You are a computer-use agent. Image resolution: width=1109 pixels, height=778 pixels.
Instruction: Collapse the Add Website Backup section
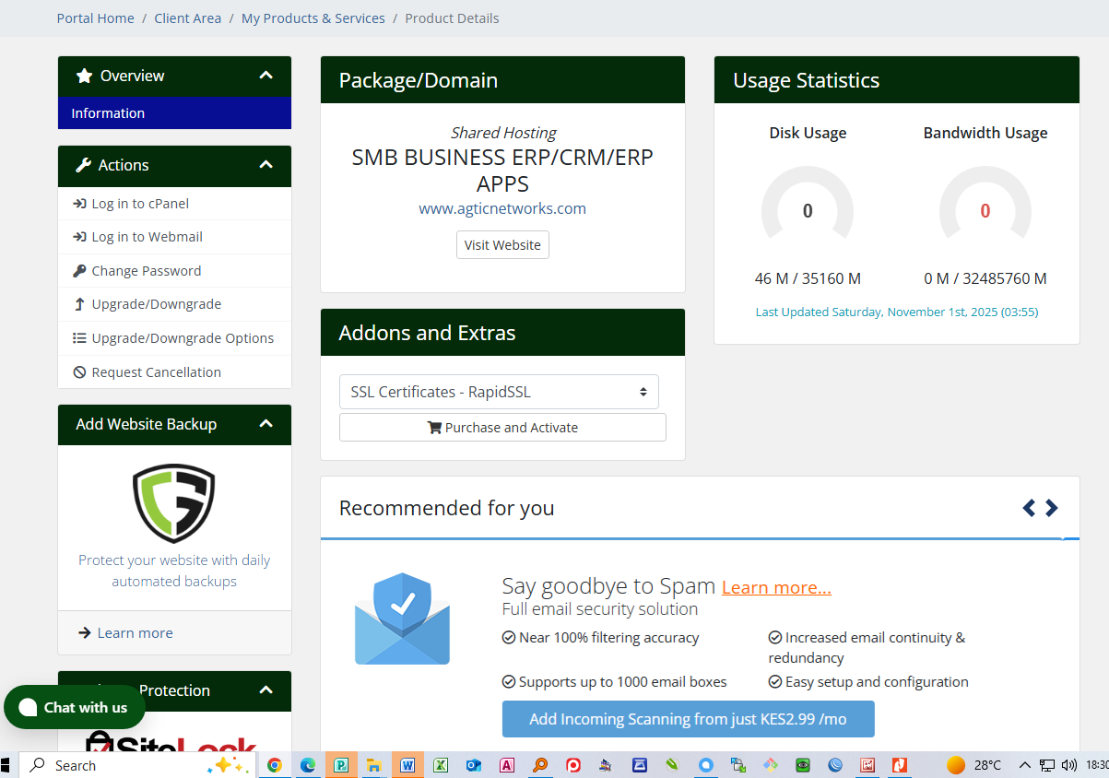click(x=265, y=424)
